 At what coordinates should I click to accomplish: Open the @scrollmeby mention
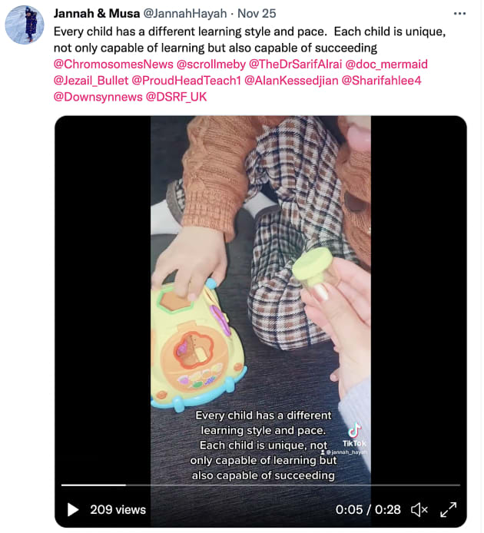pyautogui.click(x=211, y=65)
